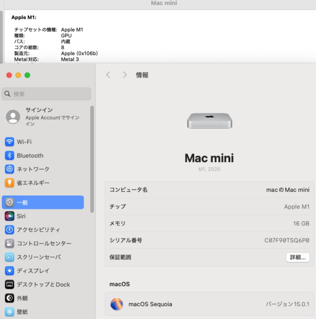The width and height of the screenshot is (316, 319).
Task: Select 外観 appearance icon
Action: [x=9, y=298]
